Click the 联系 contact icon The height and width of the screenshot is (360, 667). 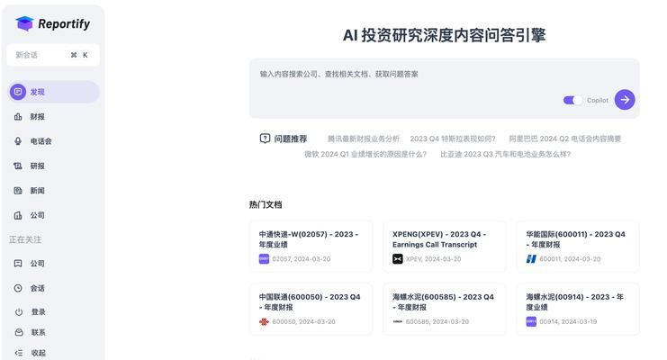tap(19, 332)
